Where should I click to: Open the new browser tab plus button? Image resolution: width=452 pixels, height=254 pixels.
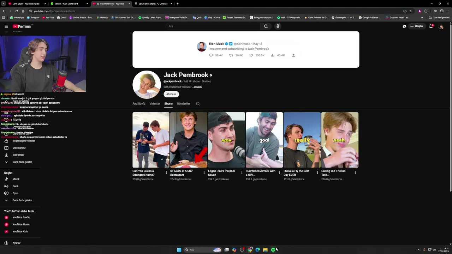[177, 4]
